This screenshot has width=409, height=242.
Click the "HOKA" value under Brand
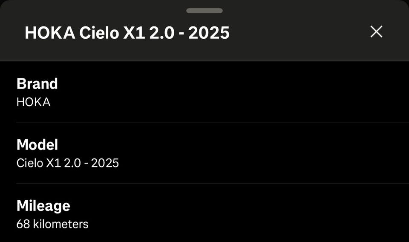(33, 102)
